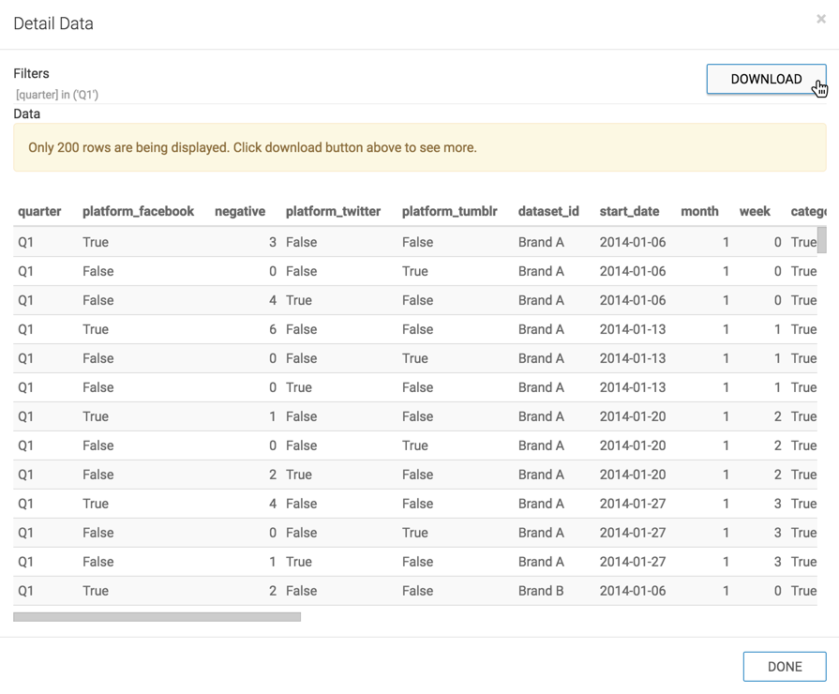Viewport: 839px width, 694px height.
Task: Click the horizontal scrollbar below the table
Action: (157, 616)
